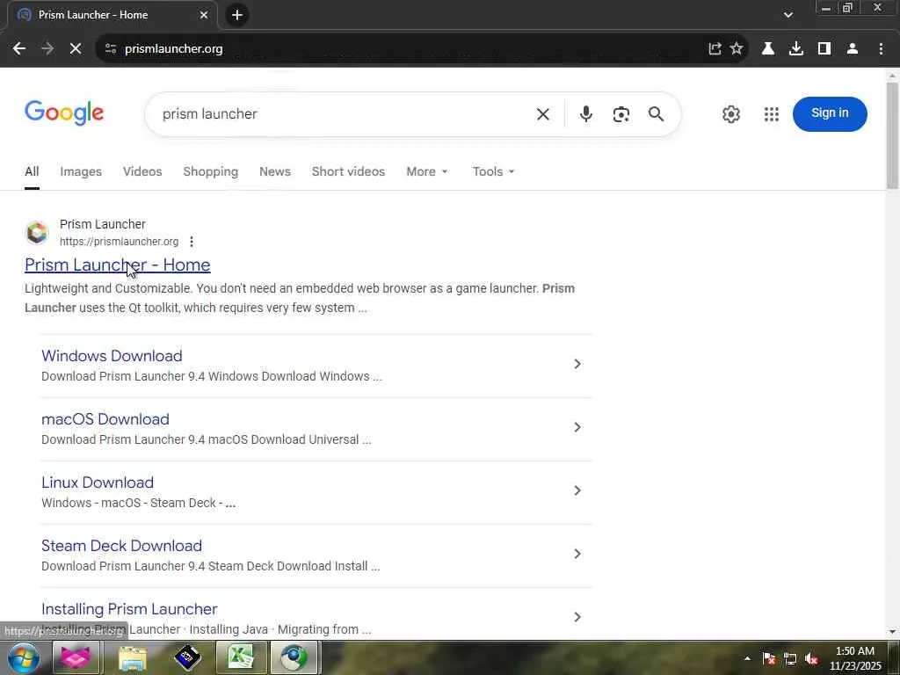Open a new tab with plus button
This screenshot has width=900, height=675.
click(237, 15)
